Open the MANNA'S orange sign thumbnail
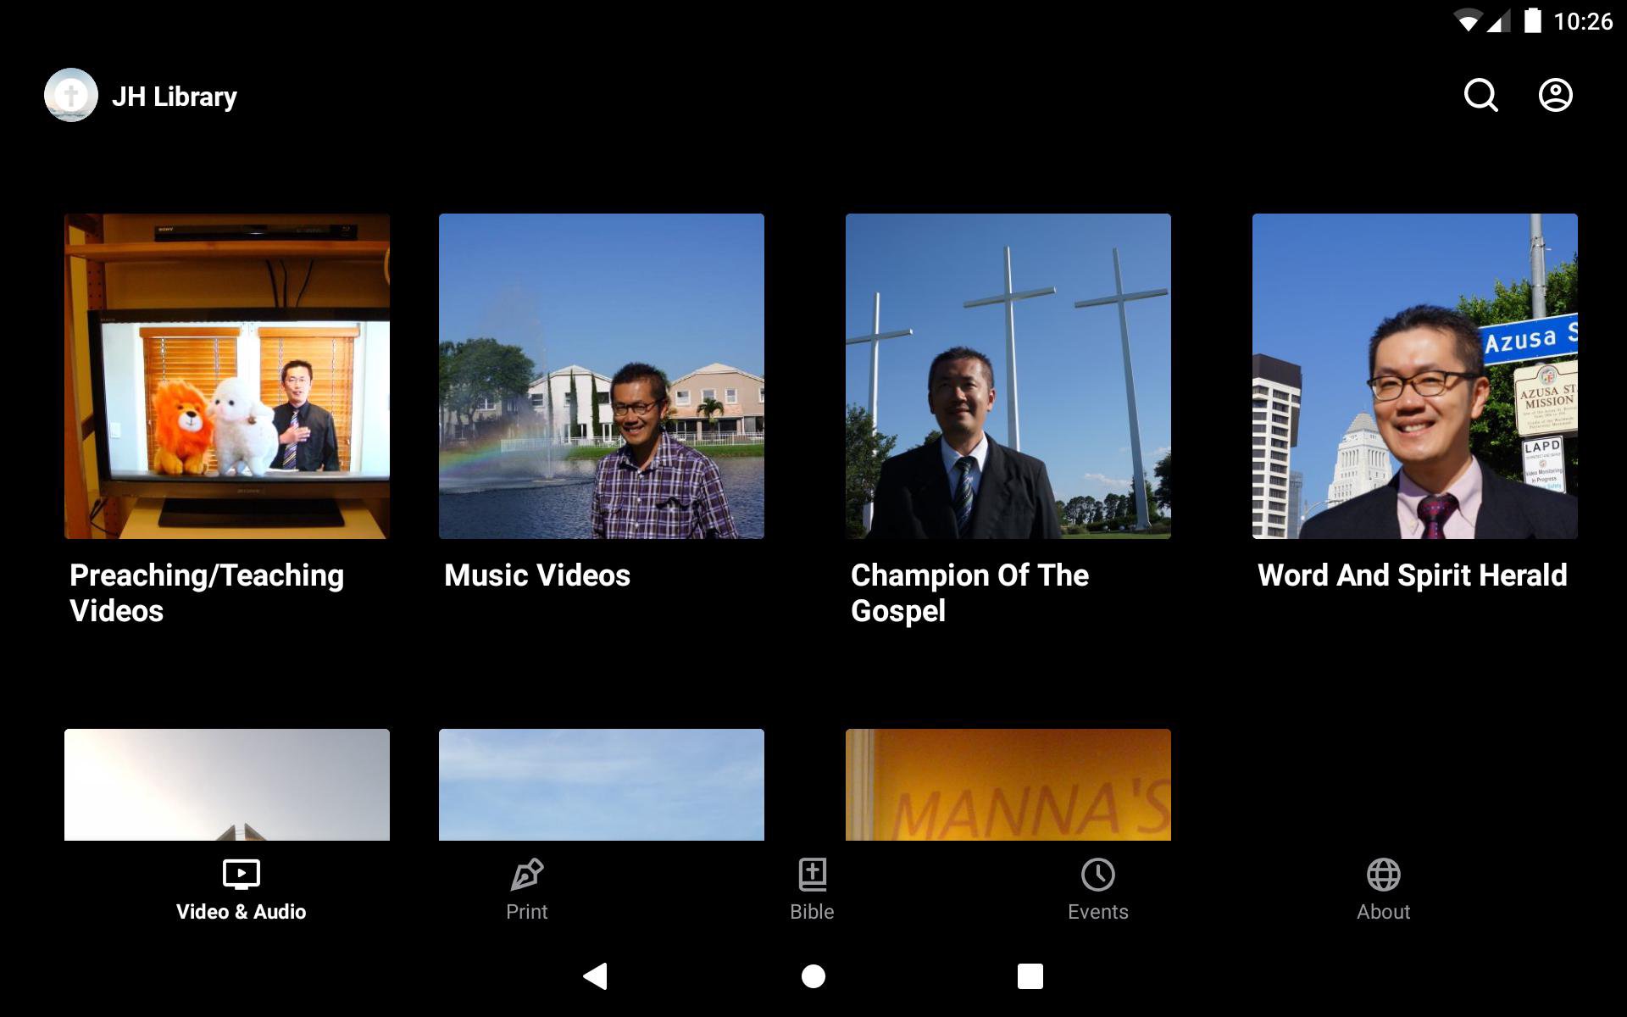The image size is (1627, 1017). 1008,785
